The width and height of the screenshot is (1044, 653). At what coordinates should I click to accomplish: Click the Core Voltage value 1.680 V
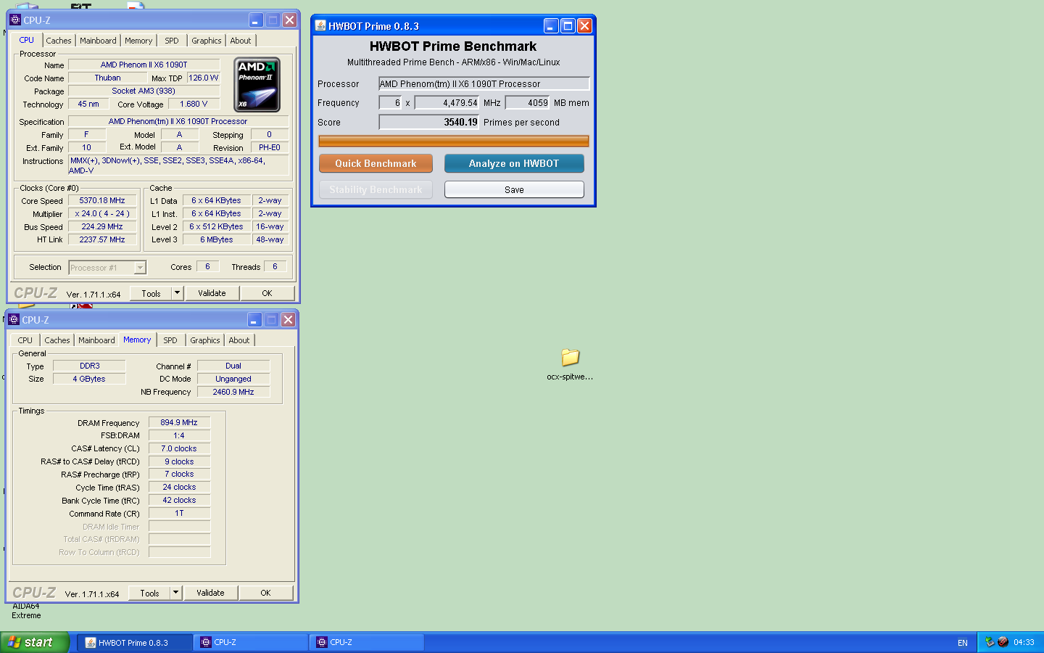point(194,104)
